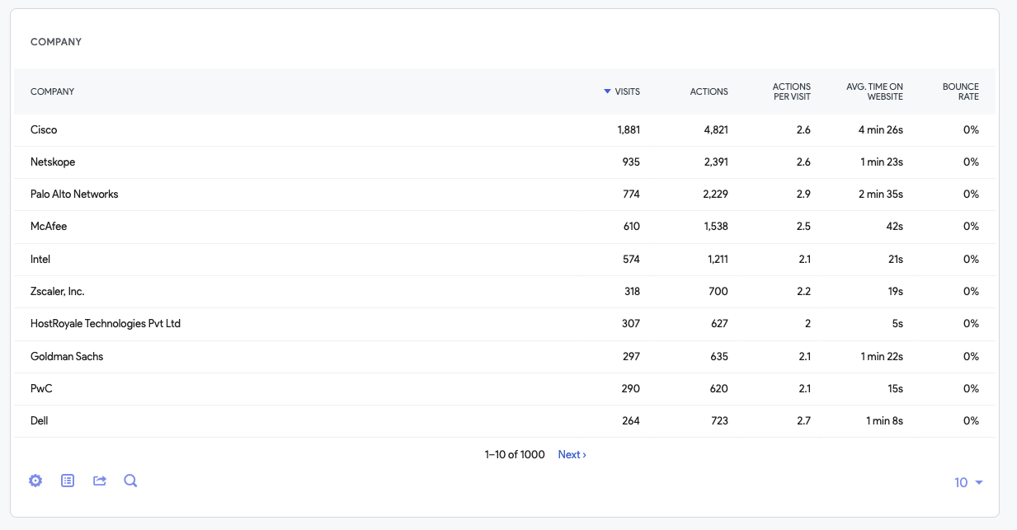Click the 5s average time value
Screen dimensions: 1017x530
pyautogui.click(x=897, y=324)
